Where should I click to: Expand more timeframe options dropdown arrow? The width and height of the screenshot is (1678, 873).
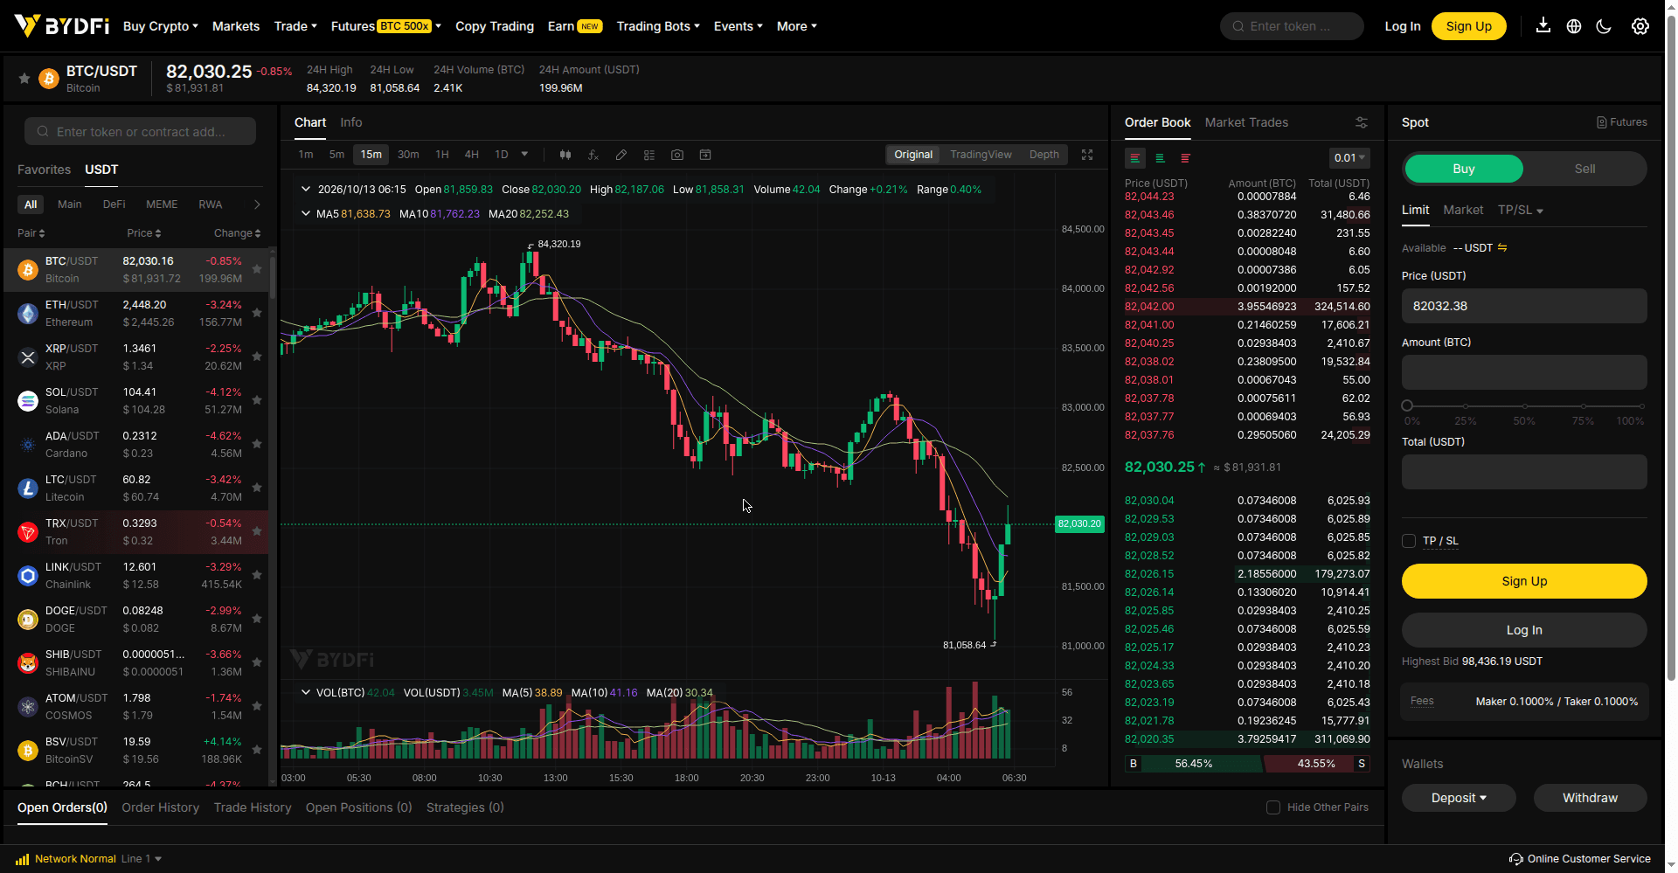(524, 155)
